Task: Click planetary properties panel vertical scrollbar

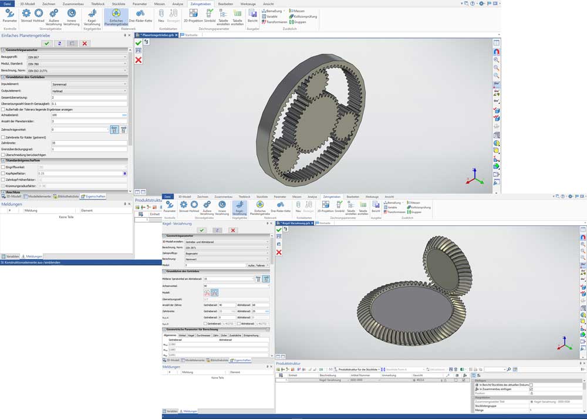Action: (x=130, y=97)
